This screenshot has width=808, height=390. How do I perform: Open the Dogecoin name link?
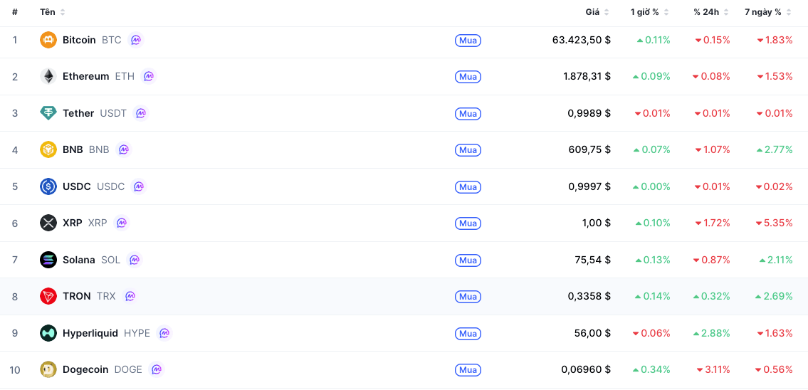(85, 369)
